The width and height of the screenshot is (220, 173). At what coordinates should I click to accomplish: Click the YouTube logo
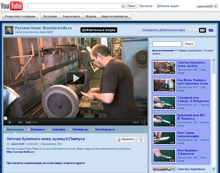click(12, 6)
